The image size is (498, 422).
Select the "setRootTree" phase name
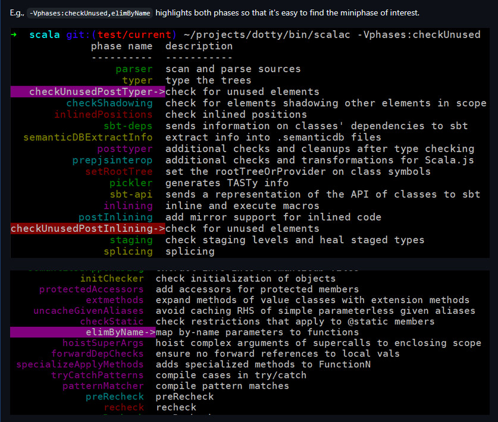(x=119, y=172)
